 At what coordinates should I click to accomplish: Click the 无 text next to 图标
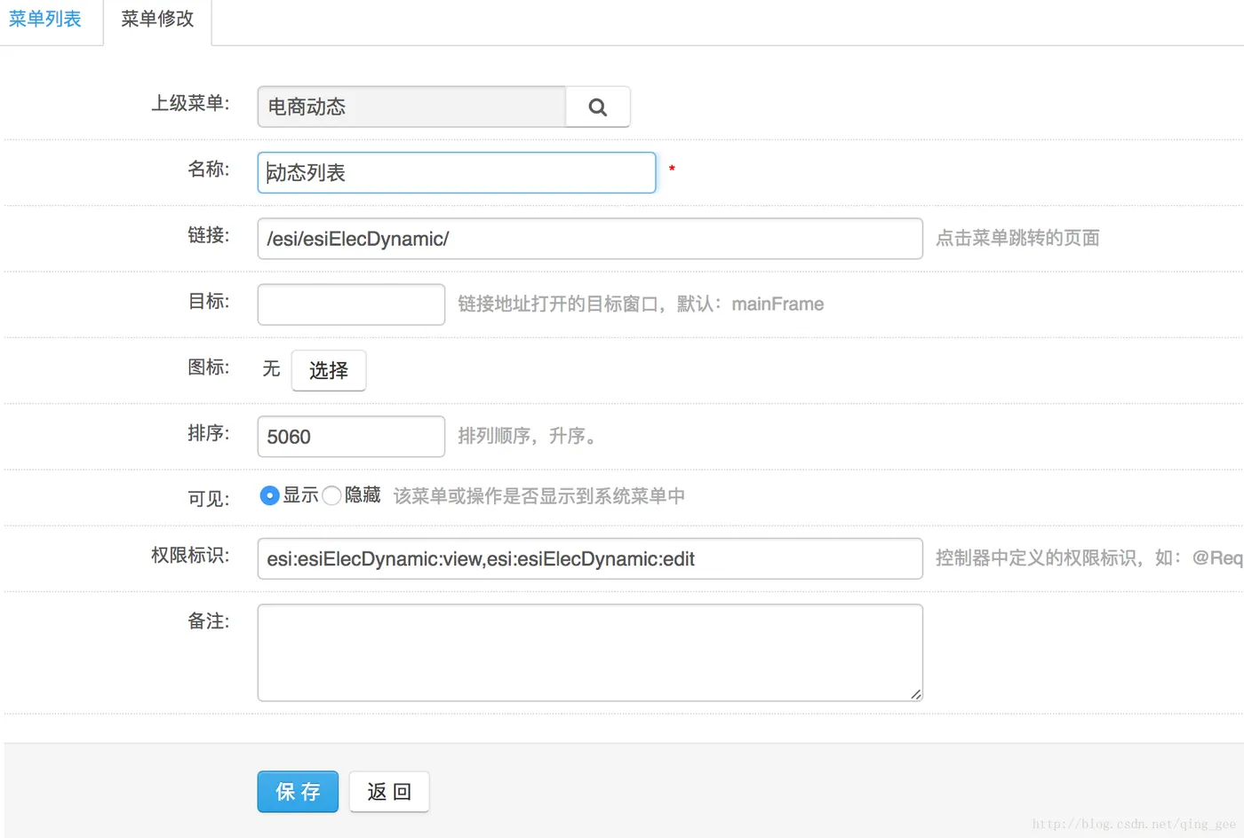(271, 368)
